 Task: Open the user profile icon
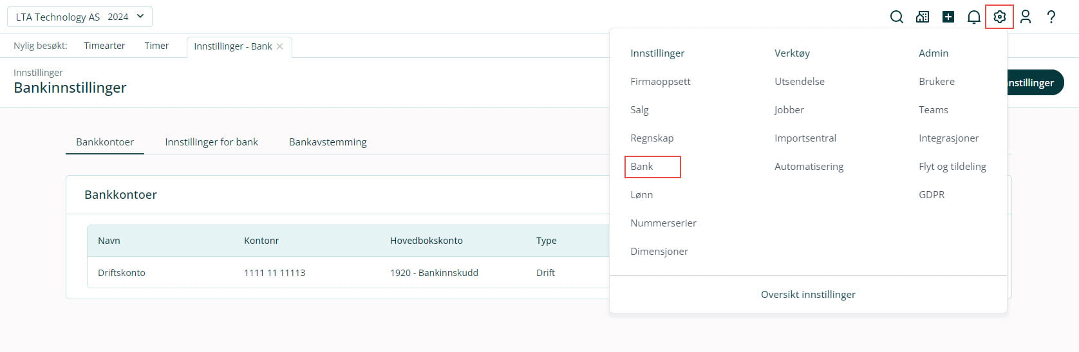[1026, 17]
